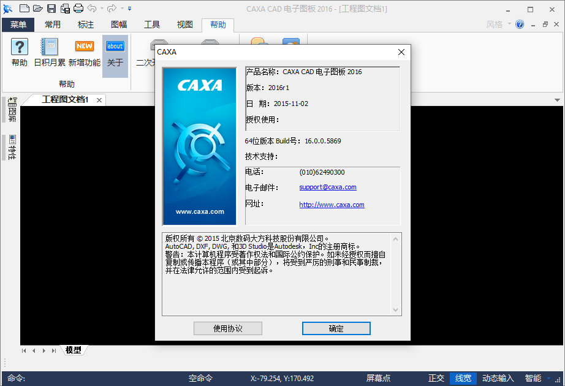Toggle 线宽 line width display

point(463,379)
